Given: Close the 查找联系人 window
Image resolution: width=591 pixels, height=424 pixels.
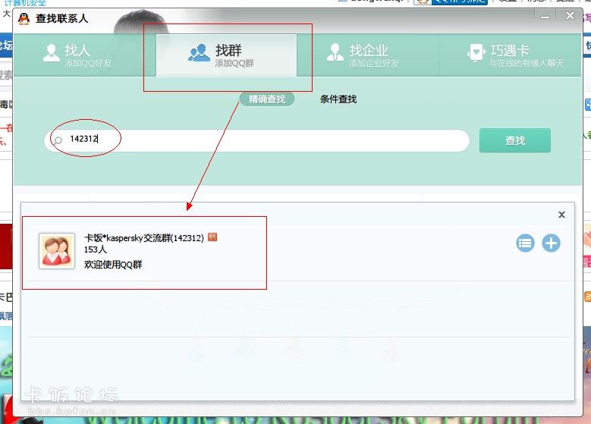Looking at the screenshot, I should tap(570, 16).
